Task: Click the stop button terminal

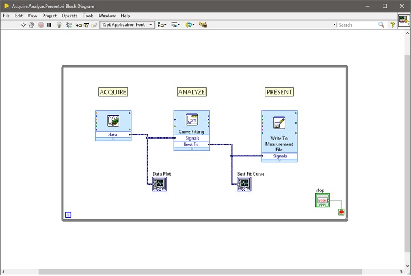Action: pos(323,201)
